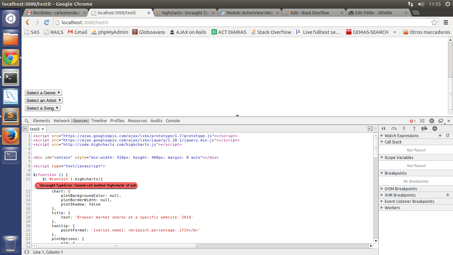
Task: Open the Select a Song dropdown
Action: point(42,108)
